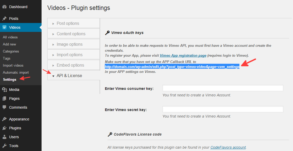
Task: Click the Media icon in sidebar
Action: [x=4, y=90]
